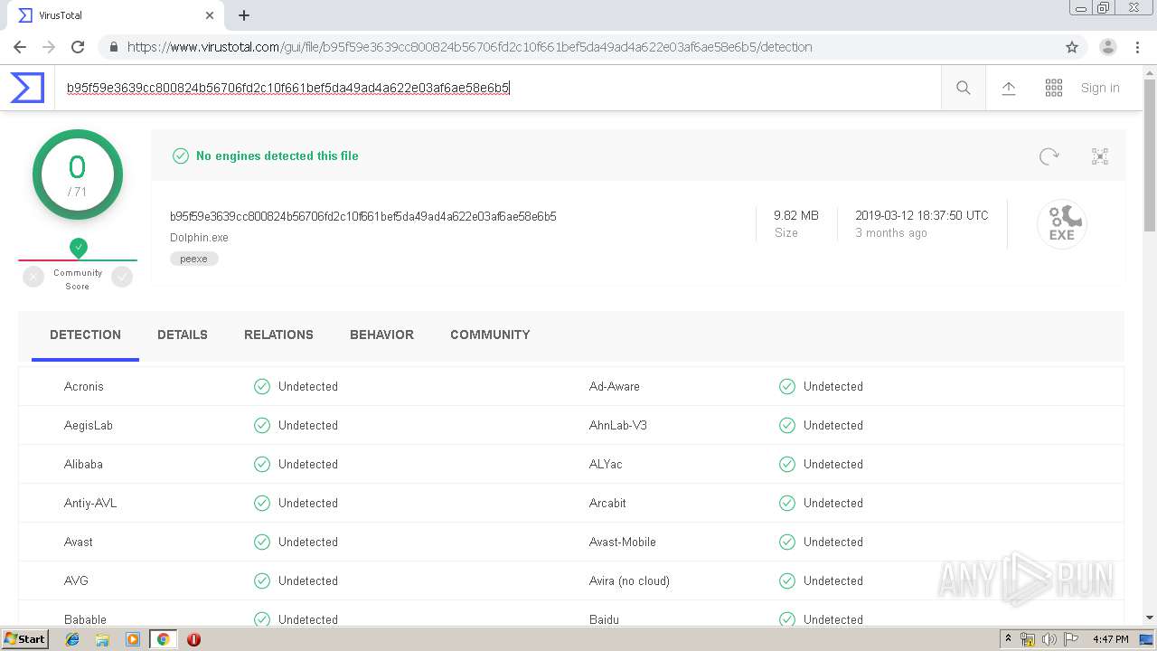Click the Avast engine name
This screenshot has width=1157, height=651.
tap(79, 542)
